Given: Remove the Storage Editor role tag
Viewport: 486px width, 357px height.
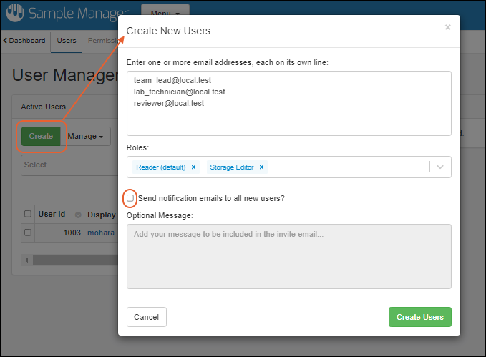Looking at the screenshot, I should (x=261, y=167).
